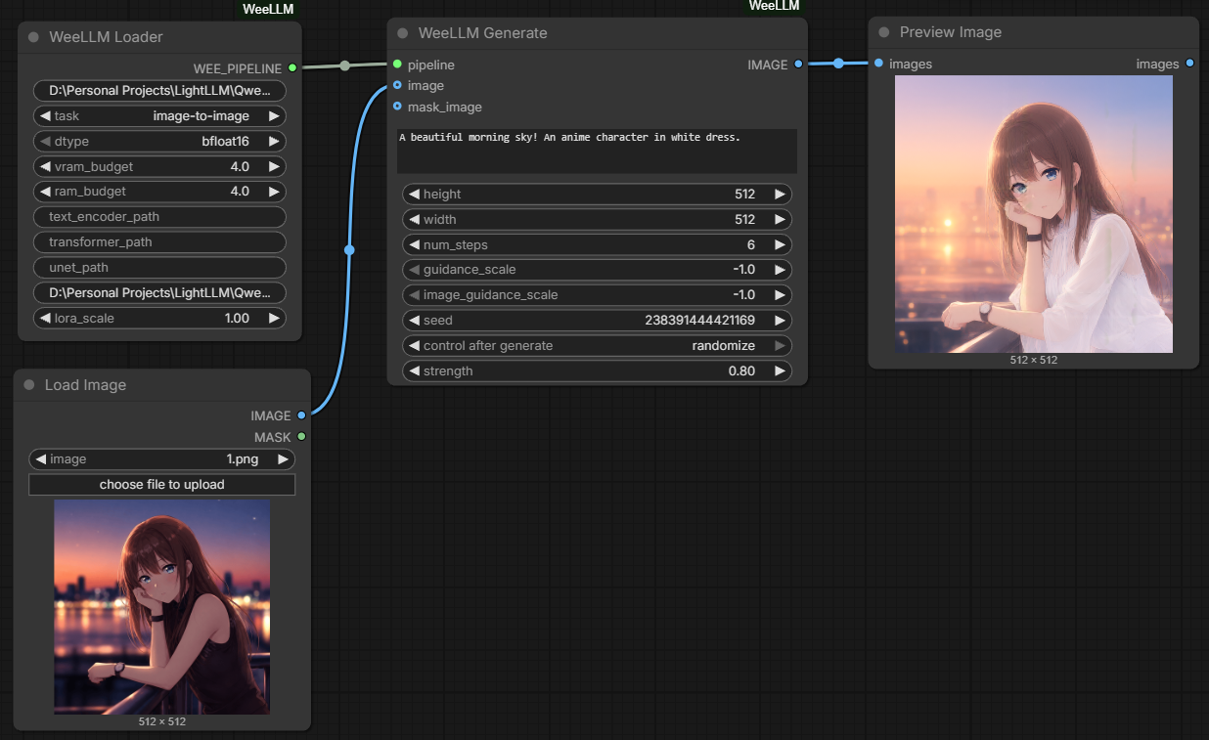Decrease image_guidance_scale with its left arrow
1209x740 pixels.
414,295
